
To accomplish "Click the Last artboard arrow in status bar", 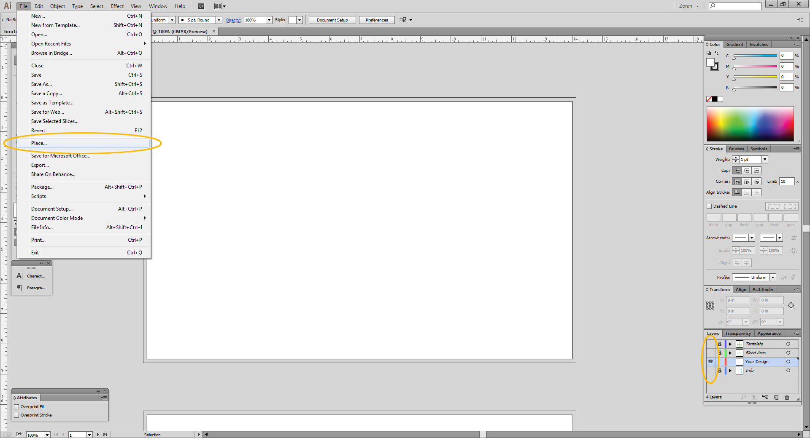I will (x=105, y=434).
